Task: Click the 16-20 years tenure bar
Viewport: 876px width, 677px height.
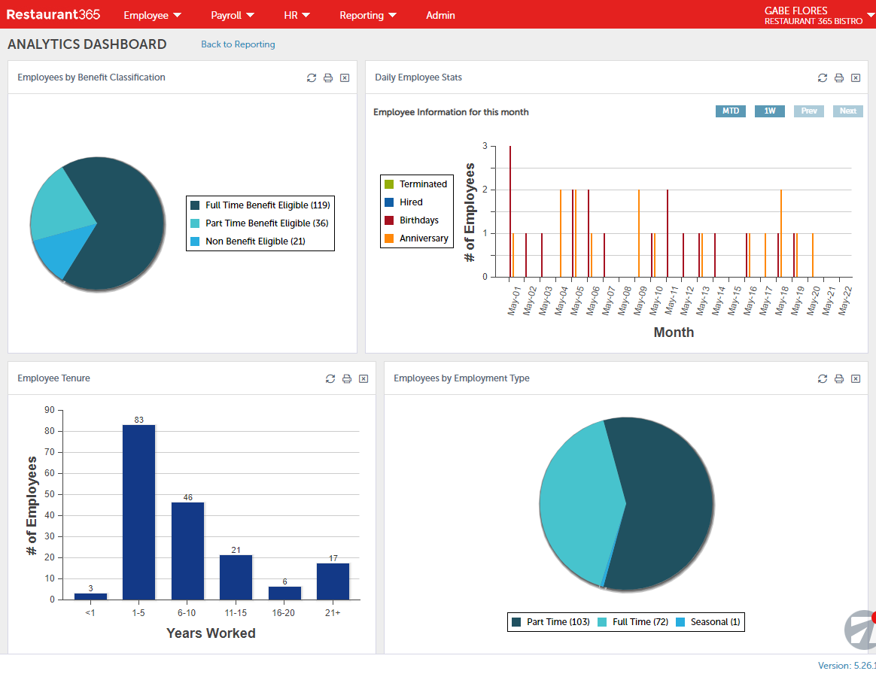Action: pyautogui.click(x=285, y=594)
